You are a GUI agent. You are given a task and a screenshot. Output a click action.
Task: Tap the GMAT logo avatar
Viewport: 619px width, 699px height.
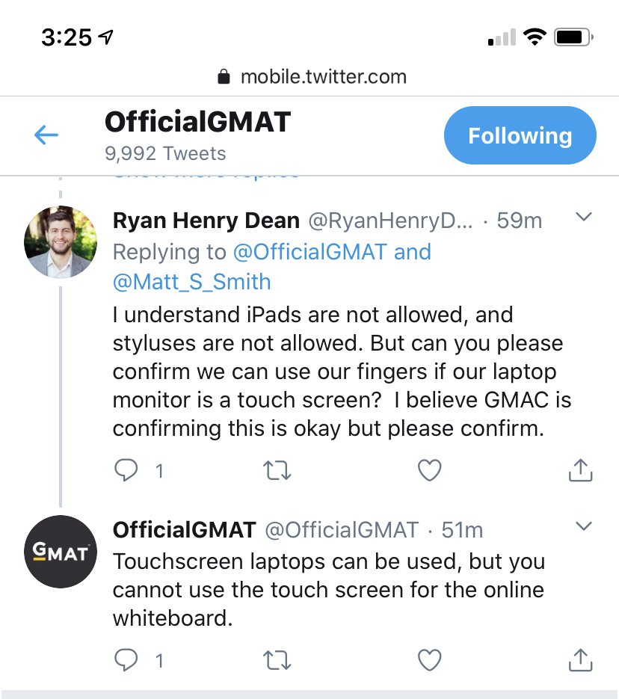click(61, 552)
